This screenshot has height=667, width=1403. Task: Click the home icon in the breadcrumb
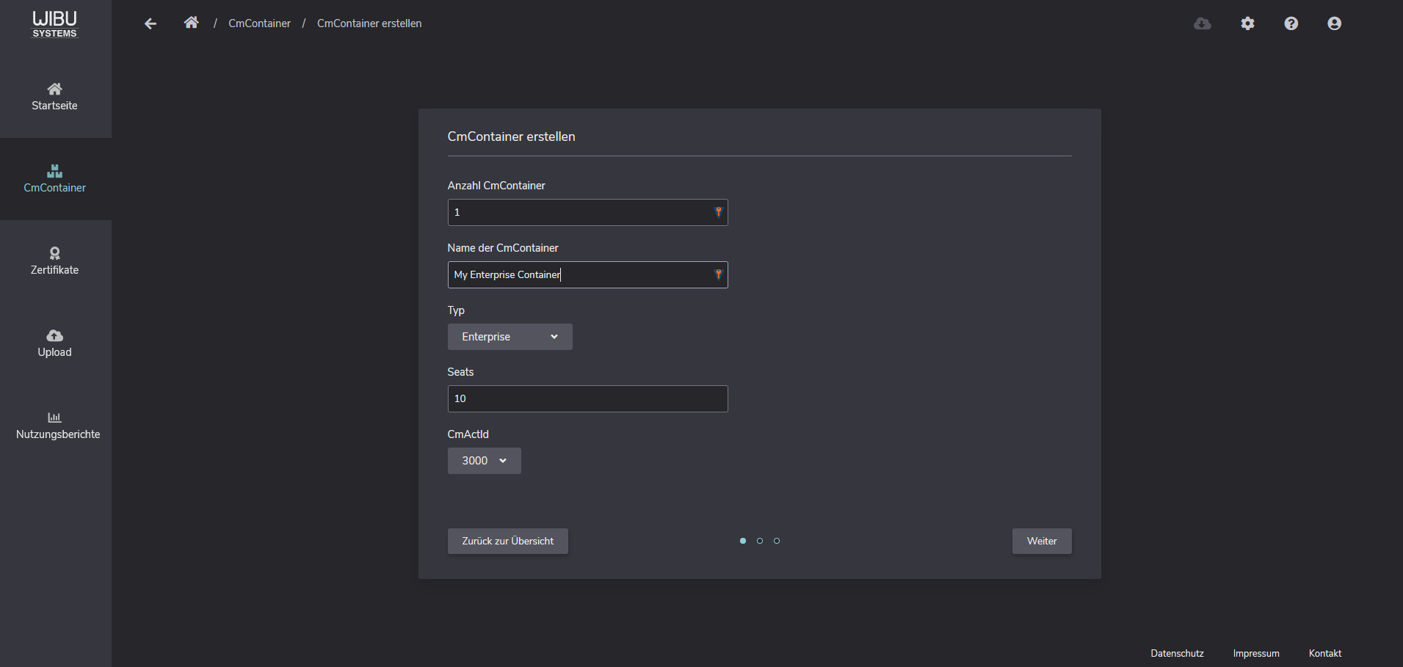click(191, 21)
